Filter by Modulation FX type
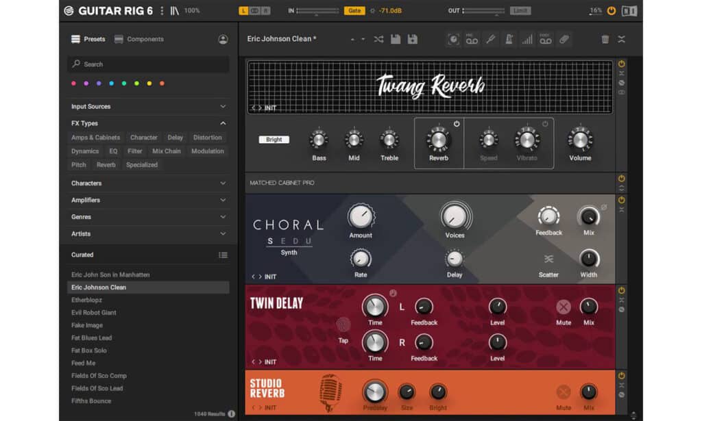702x421 pixels. point(208,151)
